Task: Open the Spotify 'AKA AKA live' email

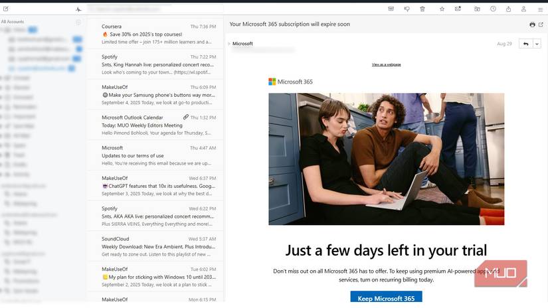Action: pos(155,216)
